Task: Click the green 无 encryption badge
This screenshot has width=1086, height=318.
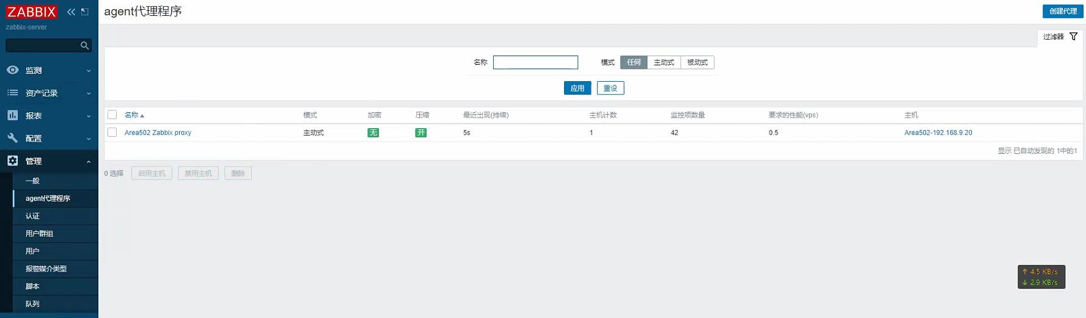Action: [x=373, y=132]
